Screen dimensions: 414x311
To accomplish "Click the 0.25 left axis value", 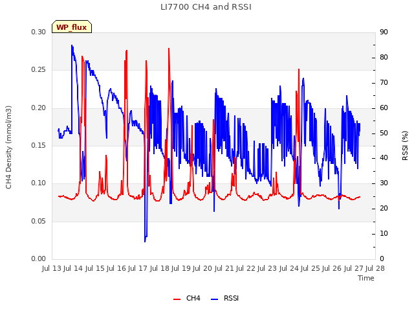I will (39, 70).
